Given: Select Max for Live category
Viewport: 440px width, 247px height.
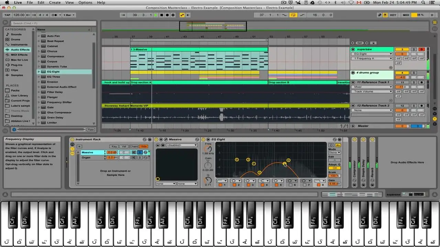Looking at the screenshot, I should click(x=19, y=60).
